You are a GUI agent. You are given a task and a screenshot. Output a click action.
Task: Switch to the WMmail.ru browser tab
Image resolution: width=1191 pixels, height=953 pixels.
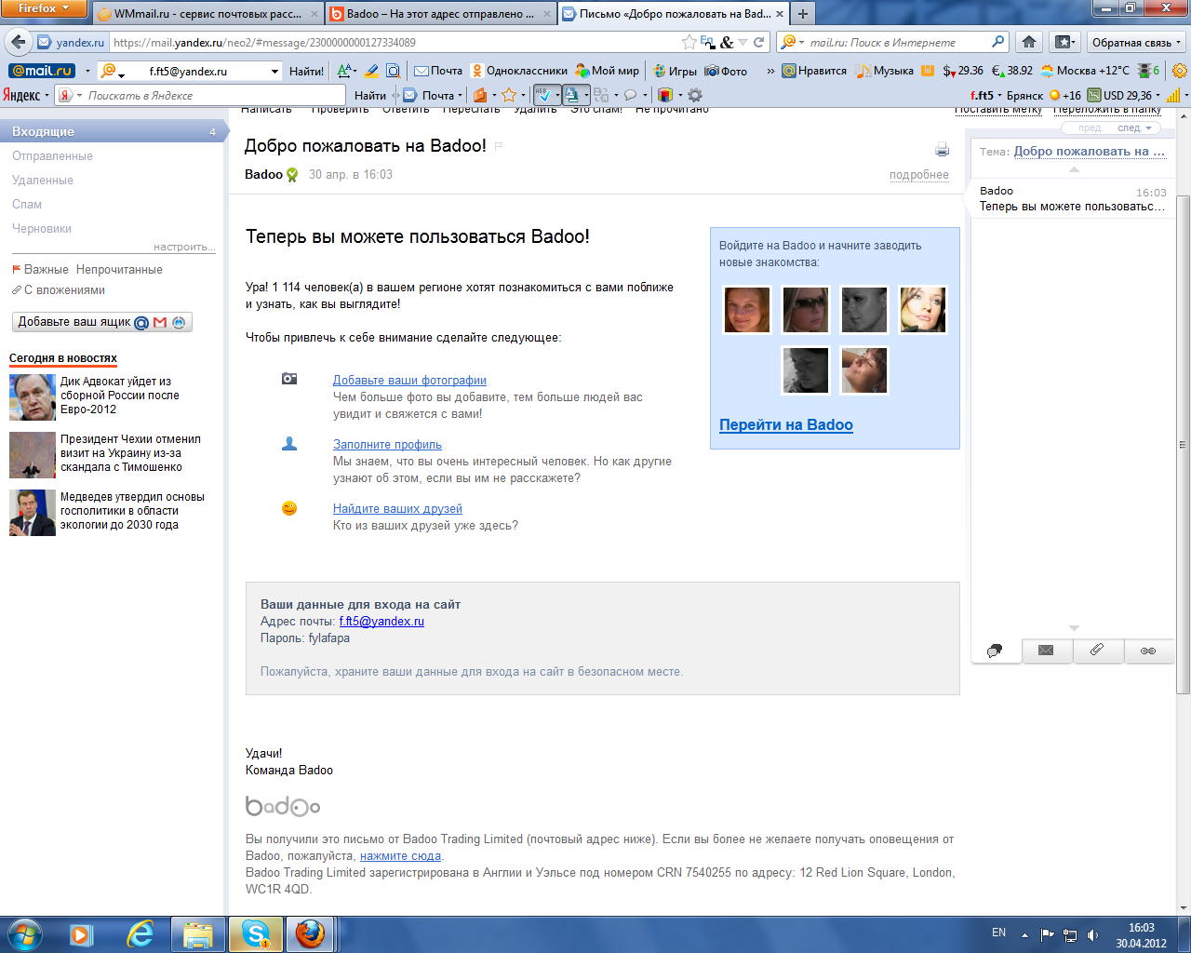[x=209, y=14]
